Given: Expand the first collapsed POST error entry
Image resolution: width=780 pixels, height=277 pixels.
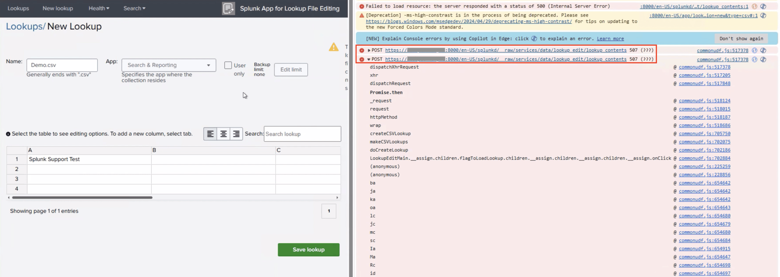Looking at the screenshot, I should (369, 50).
